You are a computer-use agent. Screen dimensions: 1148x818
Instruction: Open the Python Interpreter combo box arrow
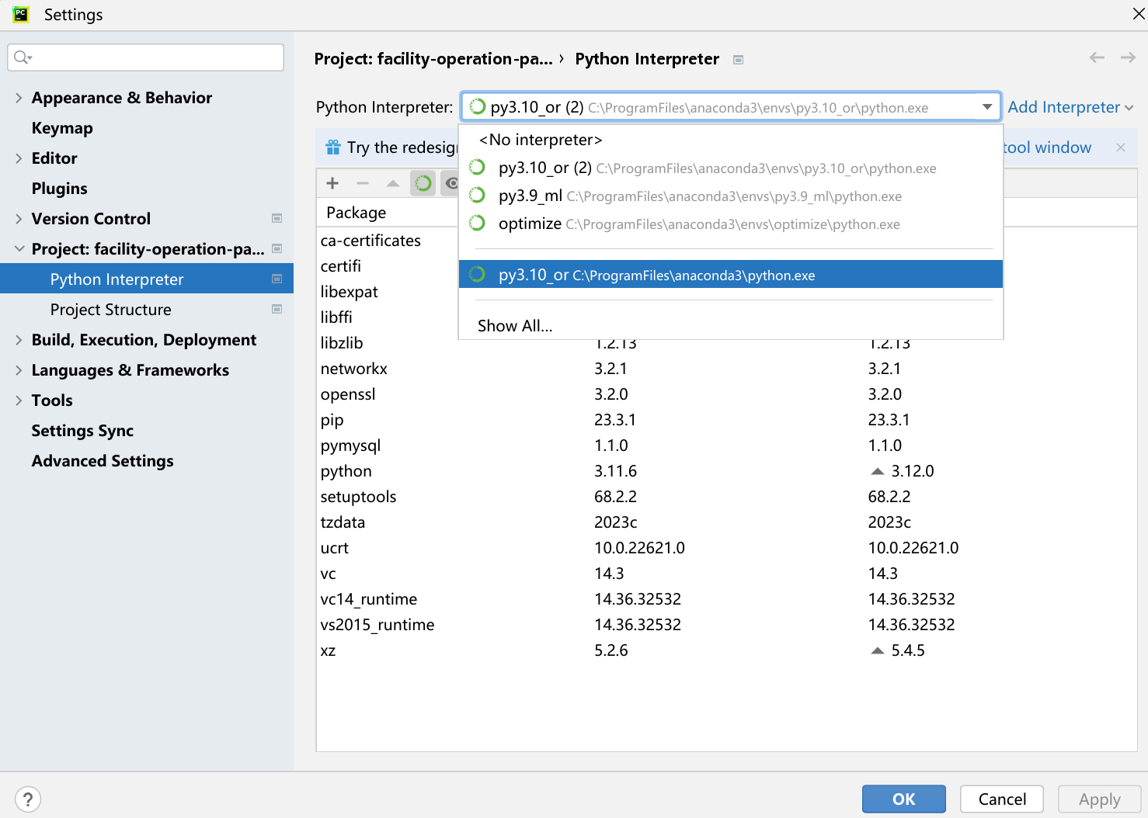click(x=987, y=107)
